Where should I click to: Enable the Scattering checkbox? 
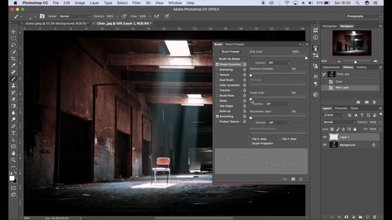[x=217, y=70]
